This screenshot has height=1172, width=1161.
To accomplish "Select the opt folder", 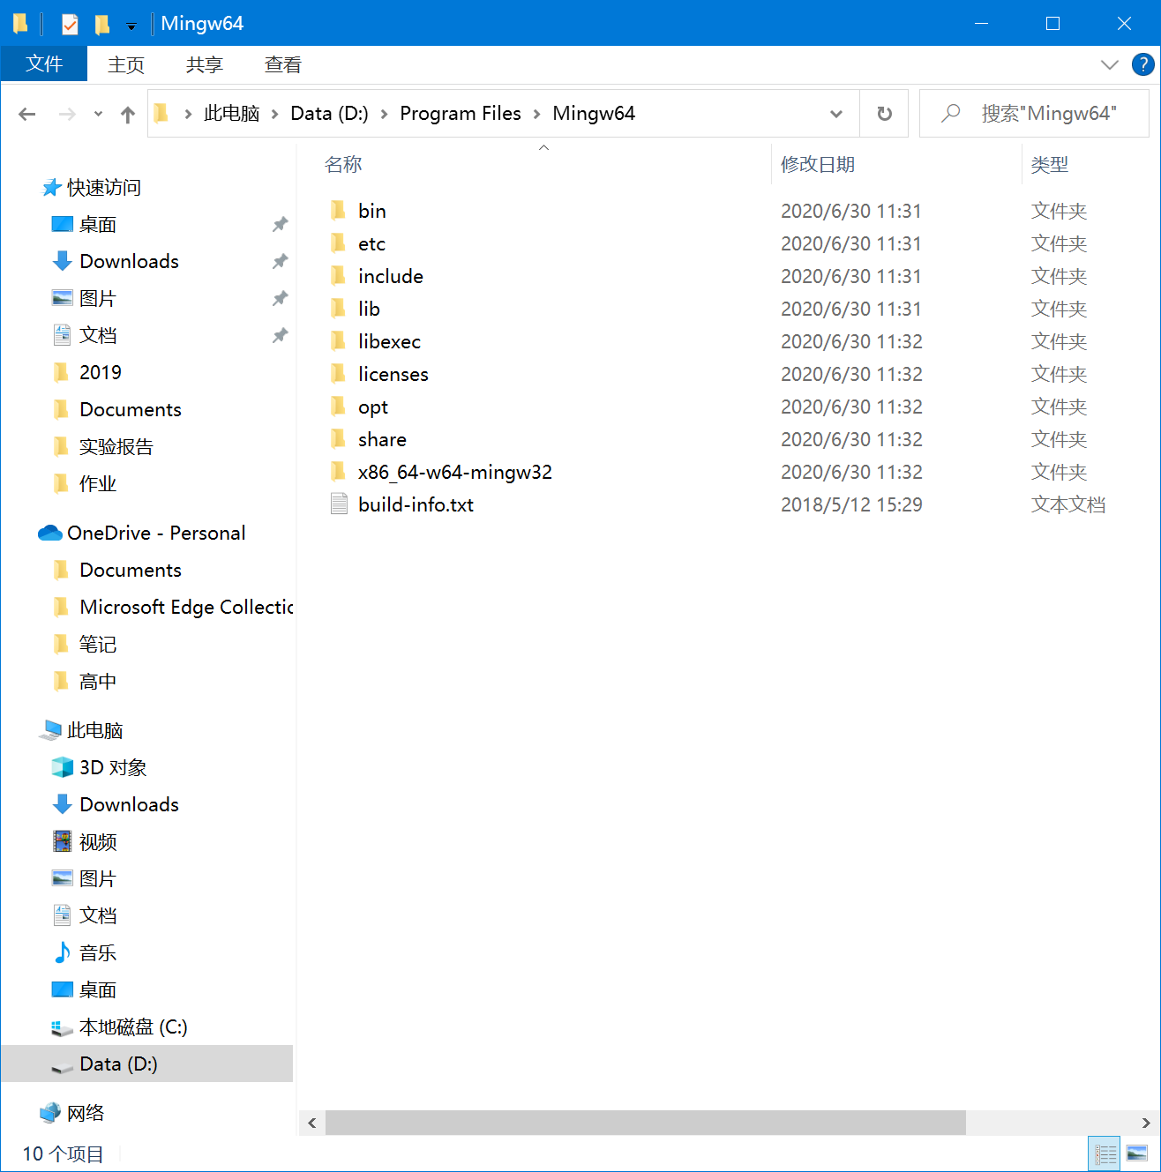I will coord(372,407).
